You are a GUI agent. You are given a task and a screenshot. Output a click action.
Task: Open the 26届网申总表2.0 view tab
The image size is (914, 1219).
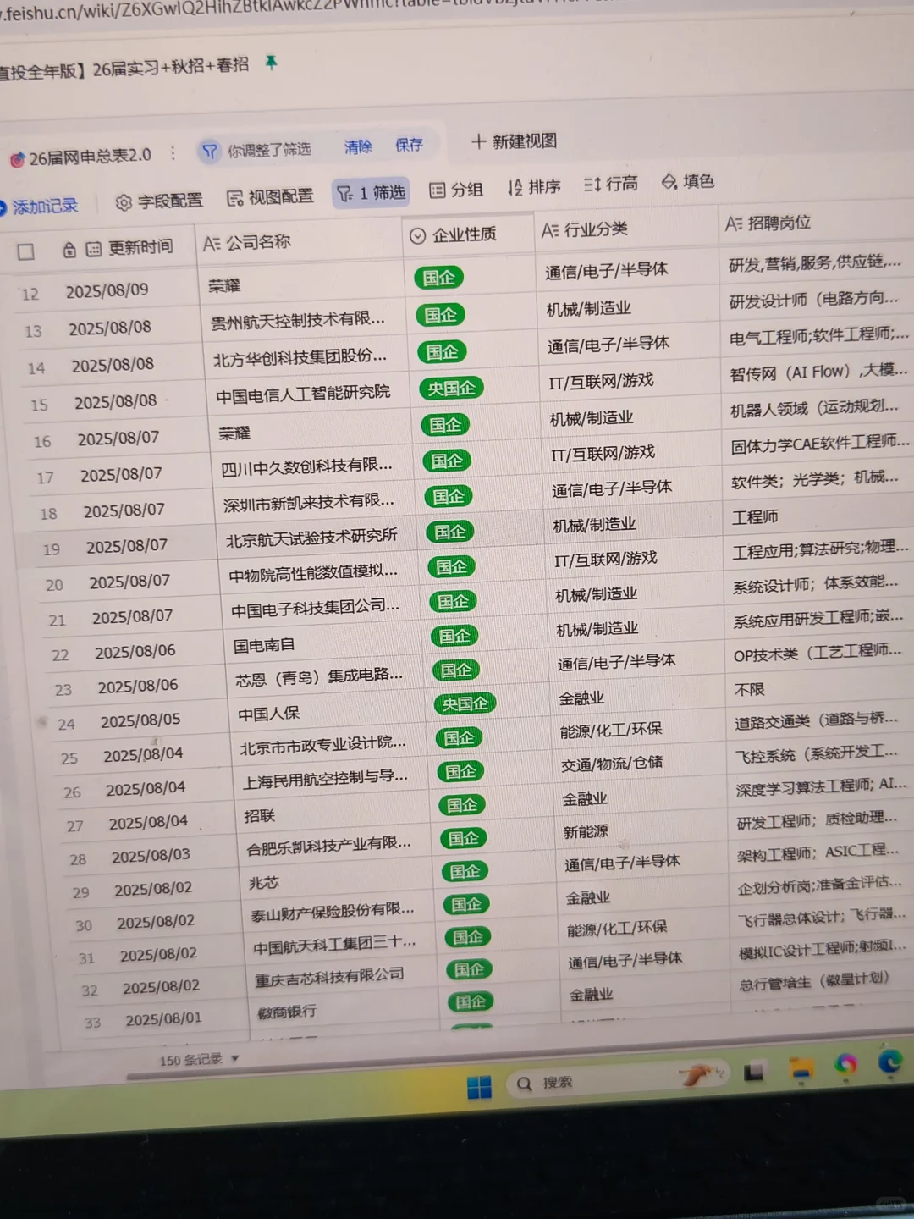point(80,157)
